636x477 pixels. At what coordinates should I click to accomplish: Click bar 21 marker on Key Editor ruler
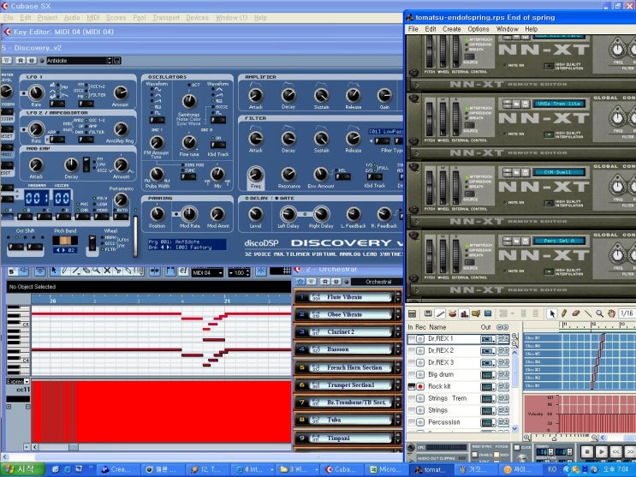[227, 301]
